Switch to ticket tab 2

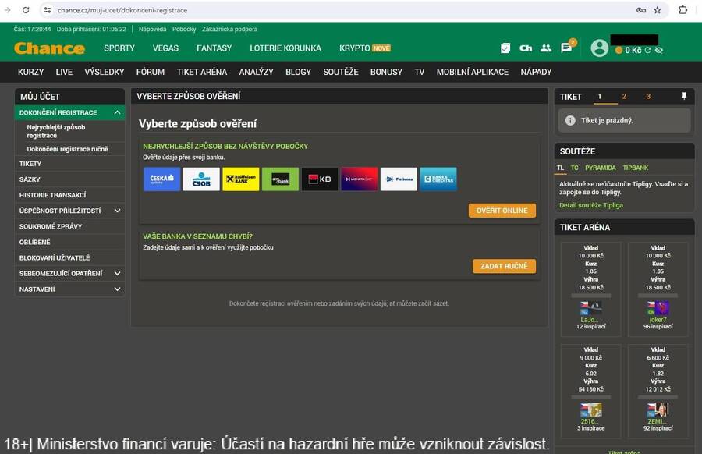click(x=624, y=96)
